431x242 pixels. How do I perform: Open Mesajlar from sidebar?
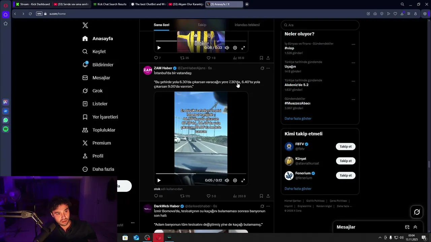[x=96, y=78]
